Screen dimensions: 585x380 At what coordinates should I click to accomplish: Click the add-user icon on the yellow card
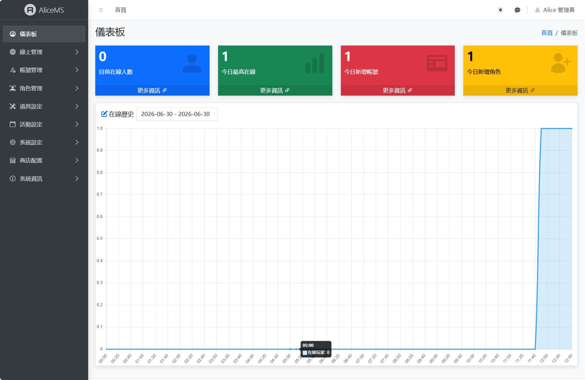point(561,63)
